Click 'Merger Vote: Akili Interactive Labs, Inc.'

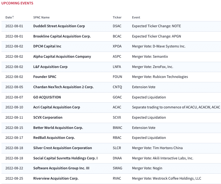click(x=163, y=158)
